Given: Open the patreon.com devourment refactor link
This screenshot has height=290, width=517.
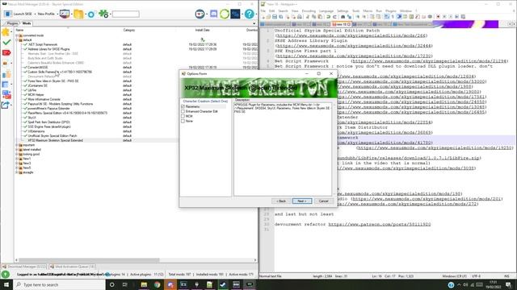Looking at the screenshot, I should [380, 224].
